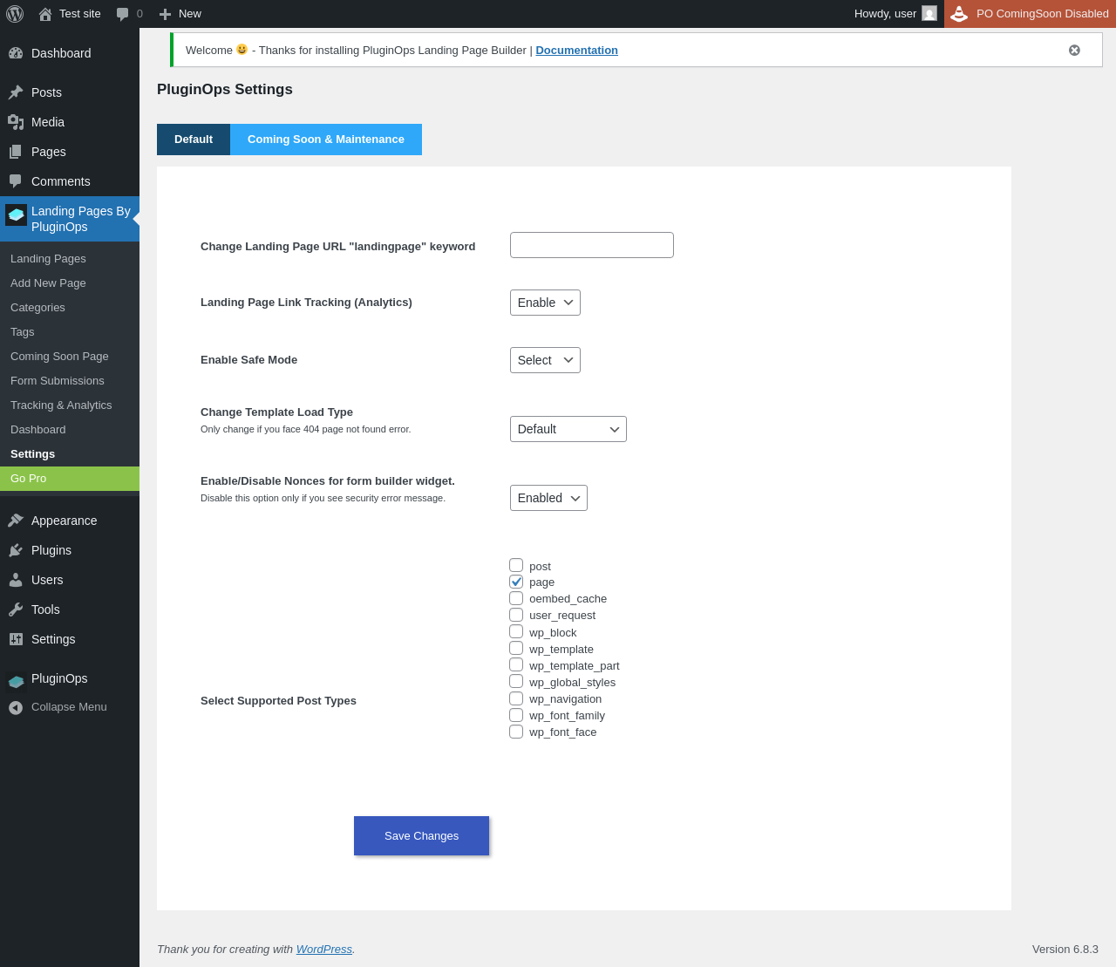1116x967 pixels.
Task: Click the Media icon in sidebar
Action: (16, 122)
